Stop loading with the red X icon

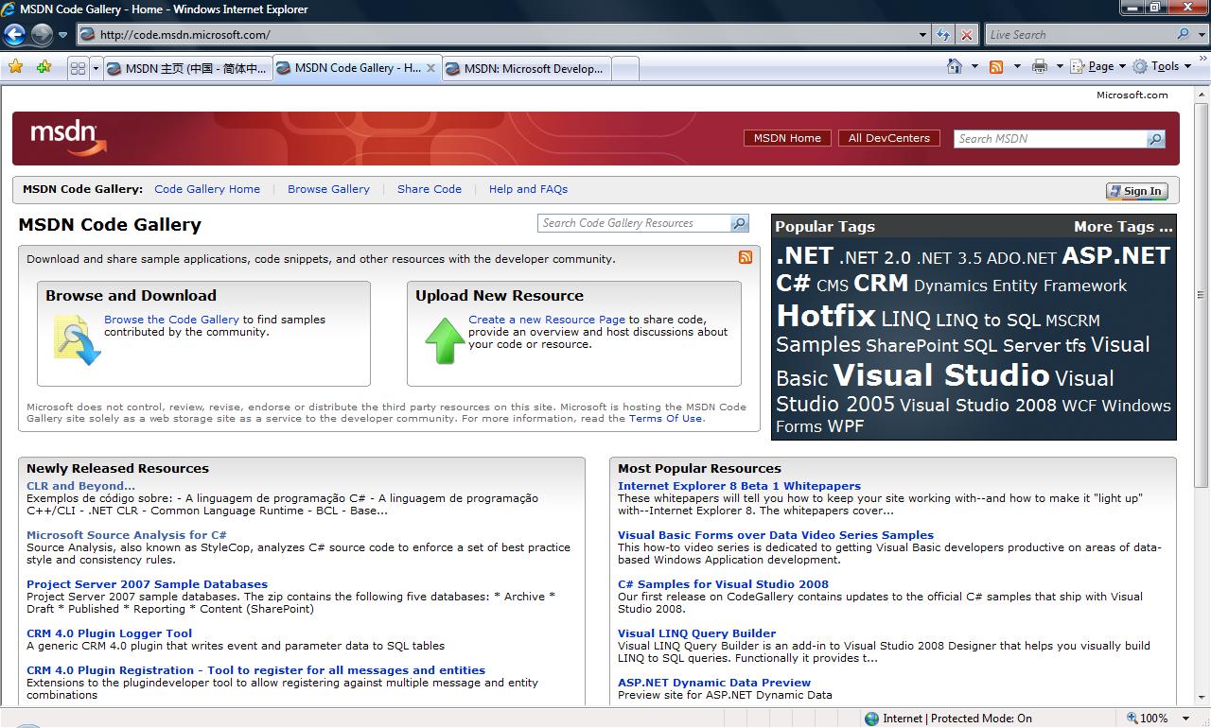tap(966, 35)
